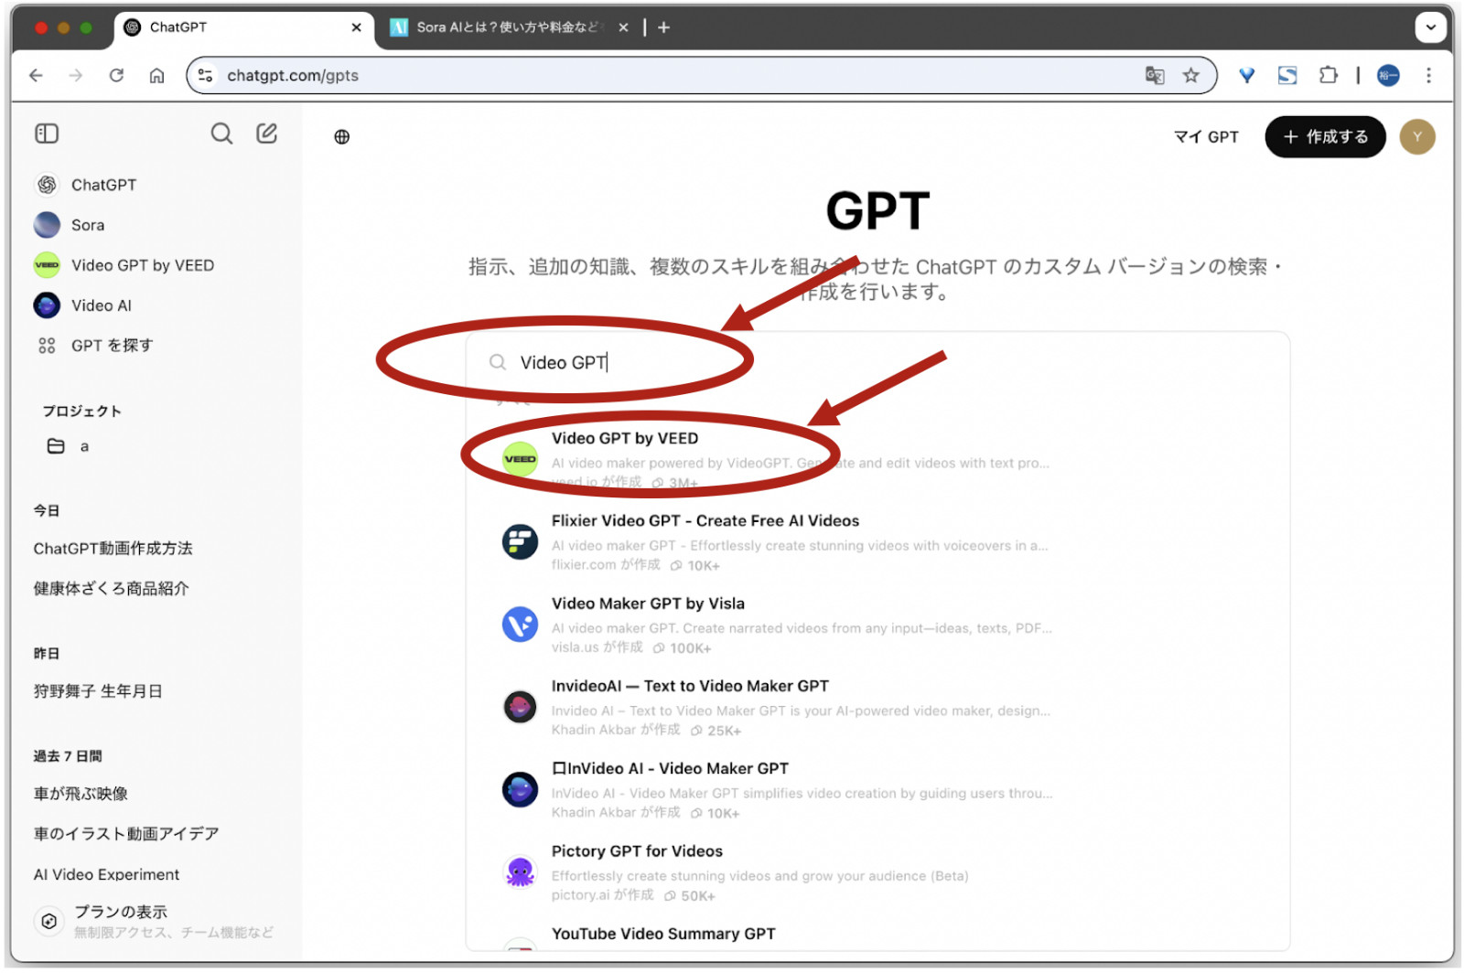Click the Pictory octopus icon
Viewport: 1464px width, 973px height.
[x=520, y=872]
